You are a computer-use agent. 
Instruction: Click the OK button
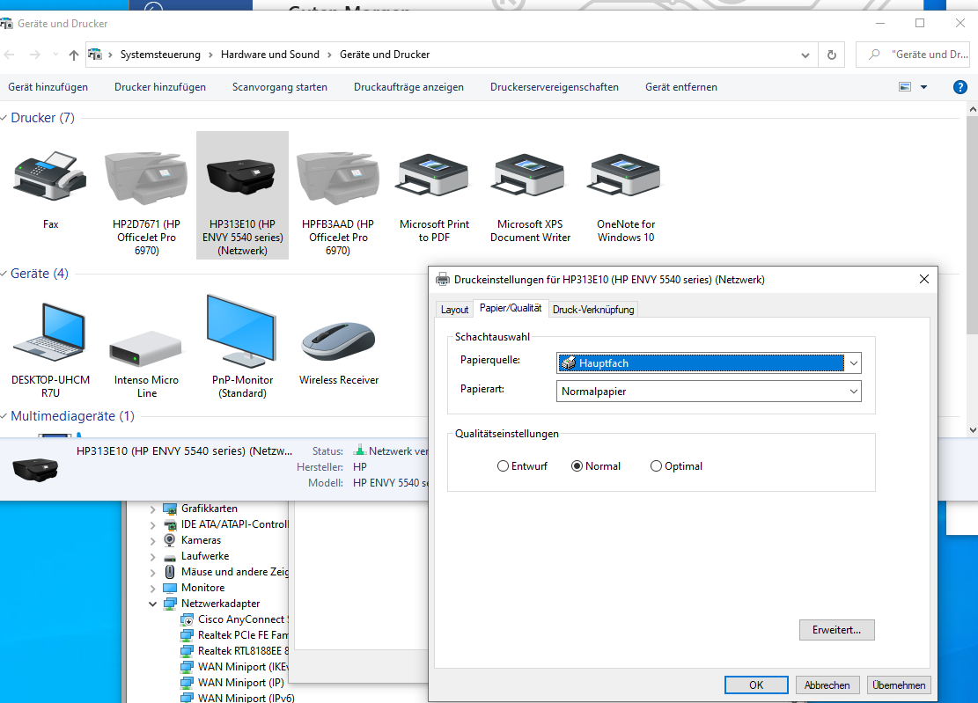(756, 685)
